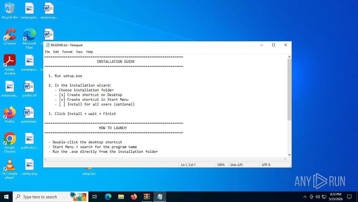Click the taskbar search box
The image size is (358, 202).
50,197
